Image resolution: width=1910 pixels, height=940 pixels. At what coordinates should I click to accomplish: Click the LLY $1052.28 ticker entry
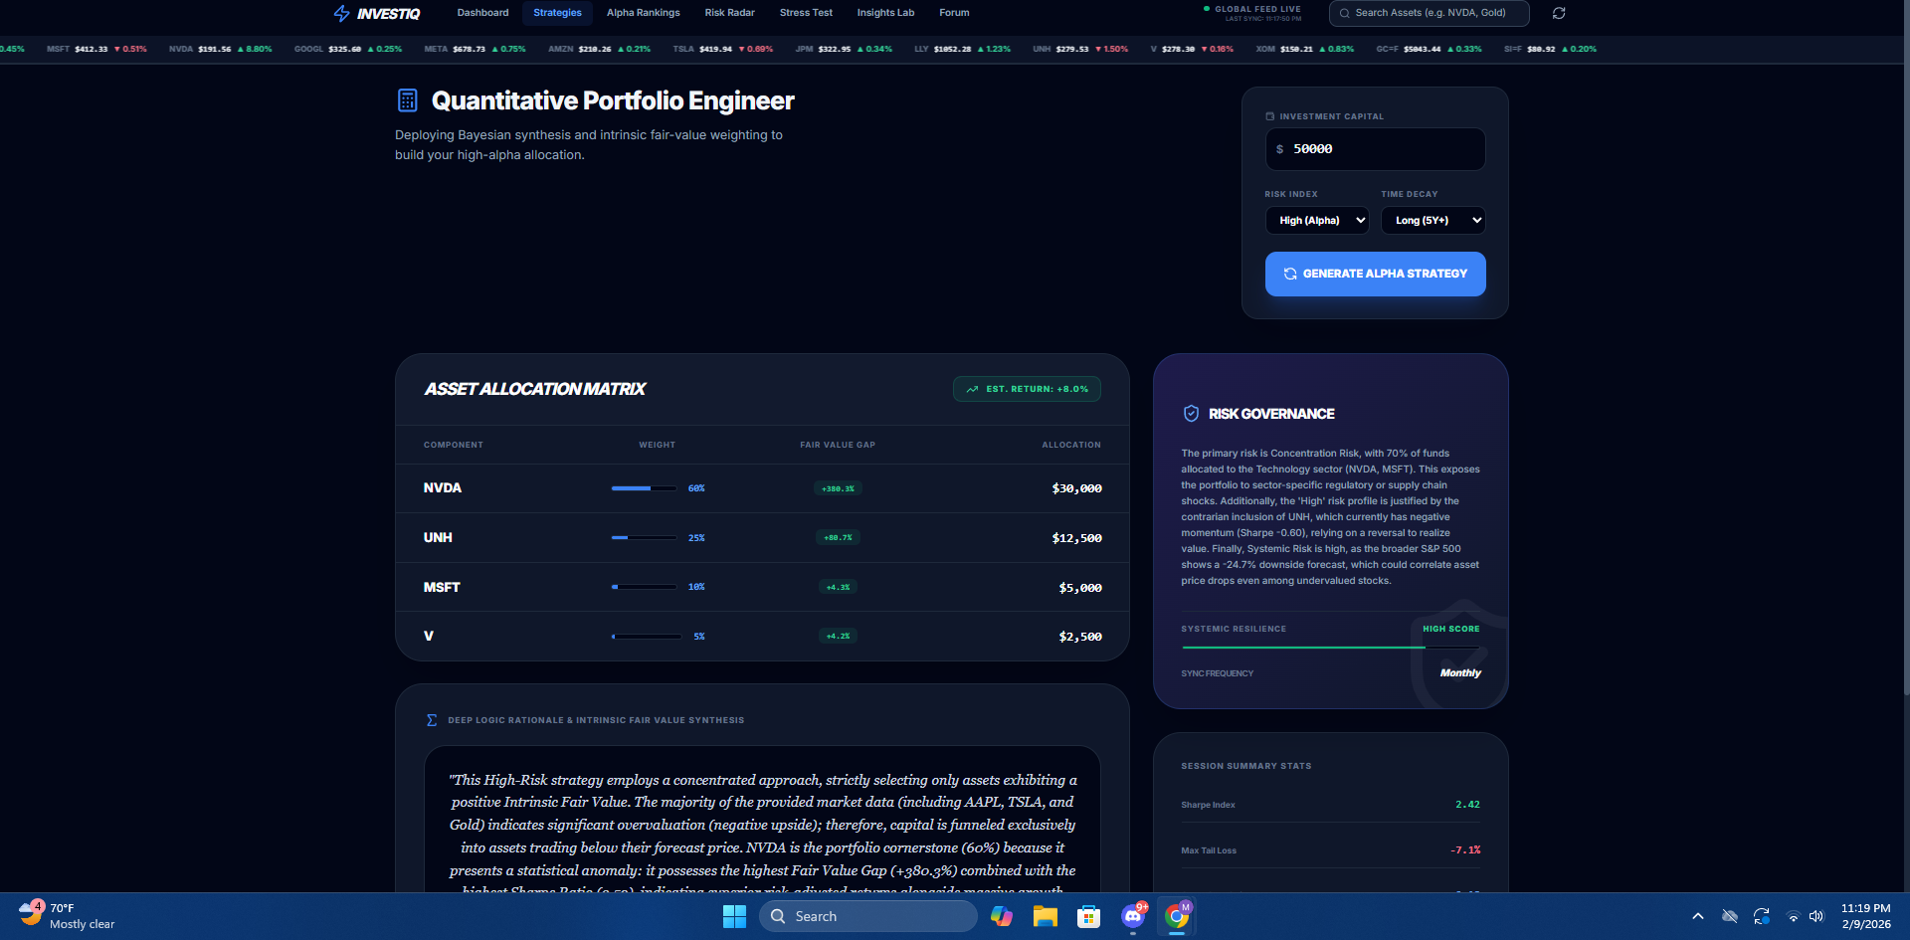click(962, 49)
